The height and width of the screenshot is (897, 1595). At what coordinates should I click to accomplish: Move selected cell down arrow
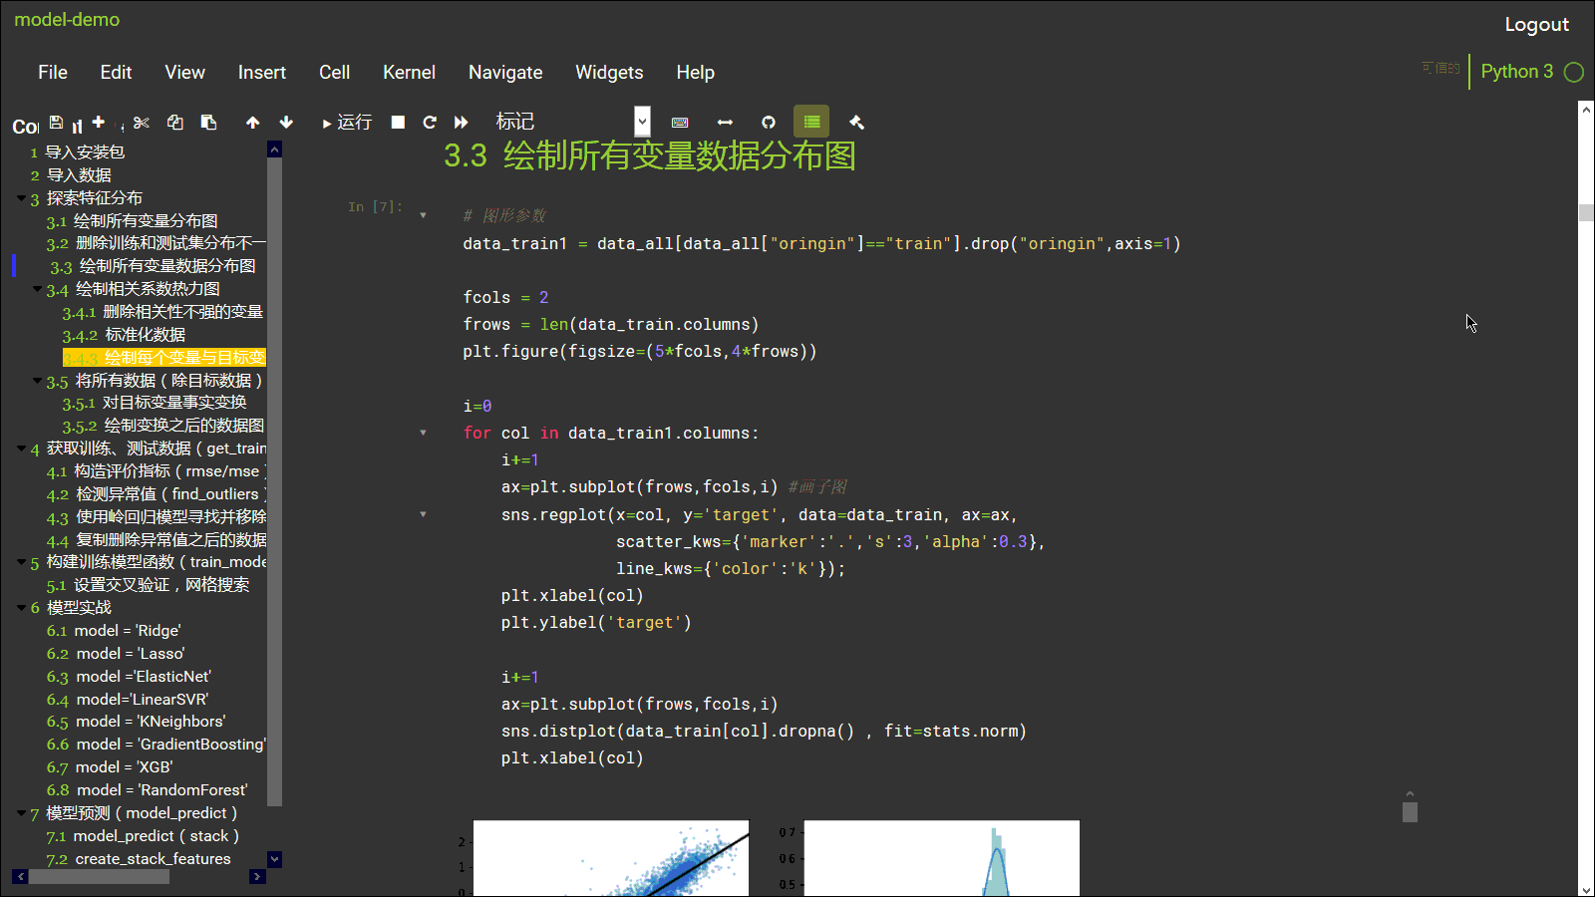tap(286, 122)
